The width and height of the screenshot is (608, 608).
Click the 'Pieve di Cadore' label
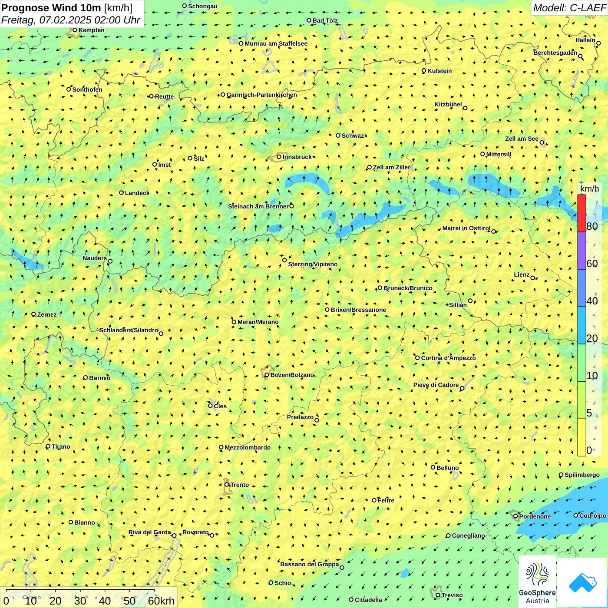click(436, 385)
